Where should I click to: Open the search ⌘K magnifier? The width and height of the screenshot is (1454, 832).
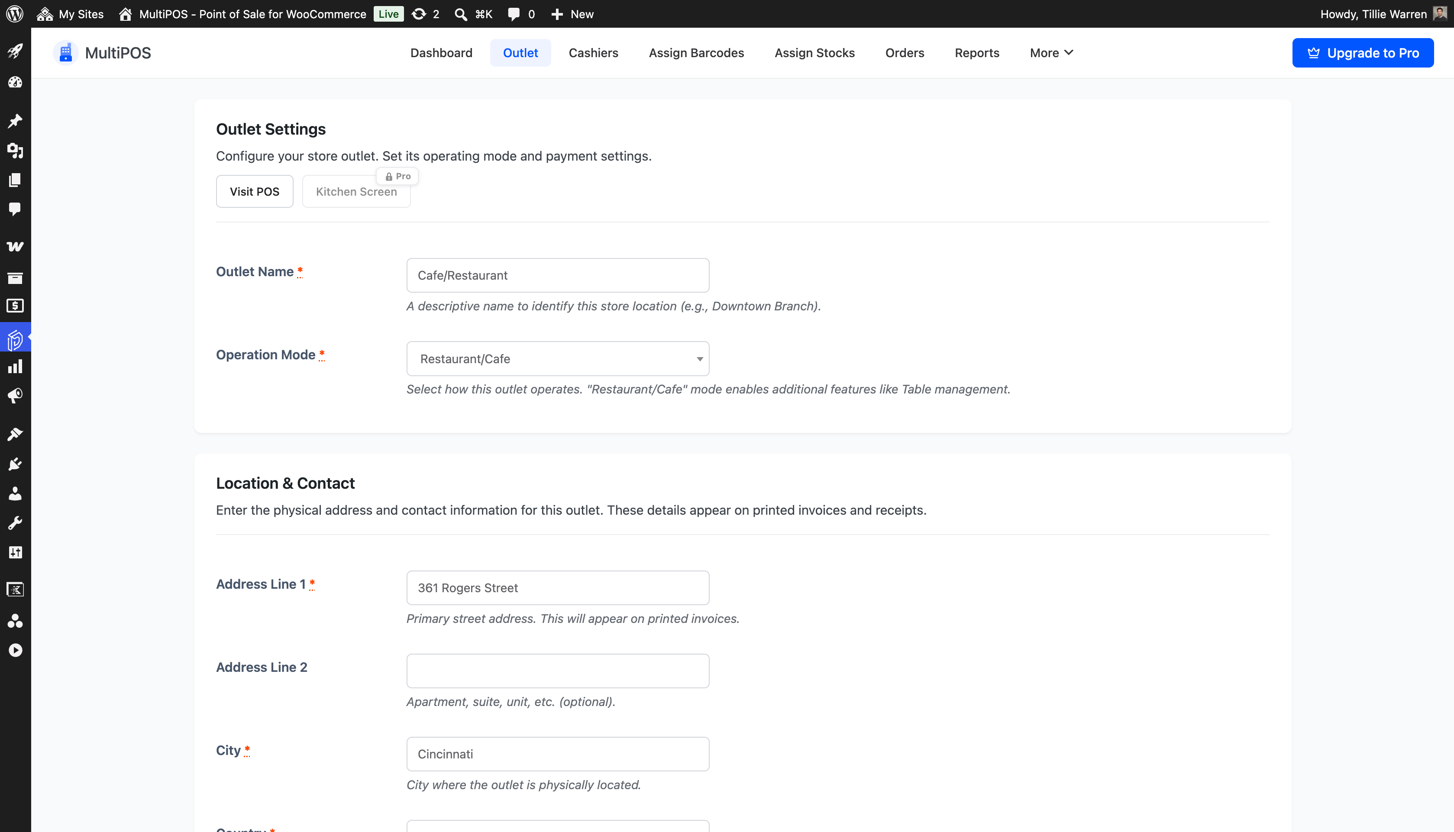[x=473, y=14]
